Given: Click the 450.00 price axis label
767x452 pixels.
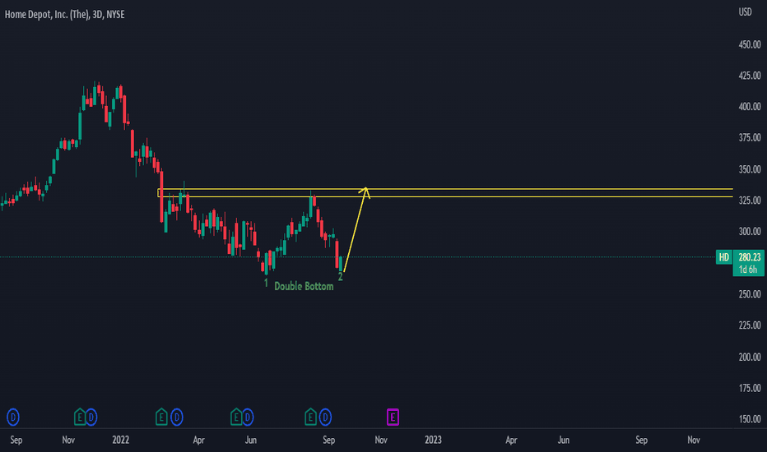Looking at the screenshot, I should [750, 44].
